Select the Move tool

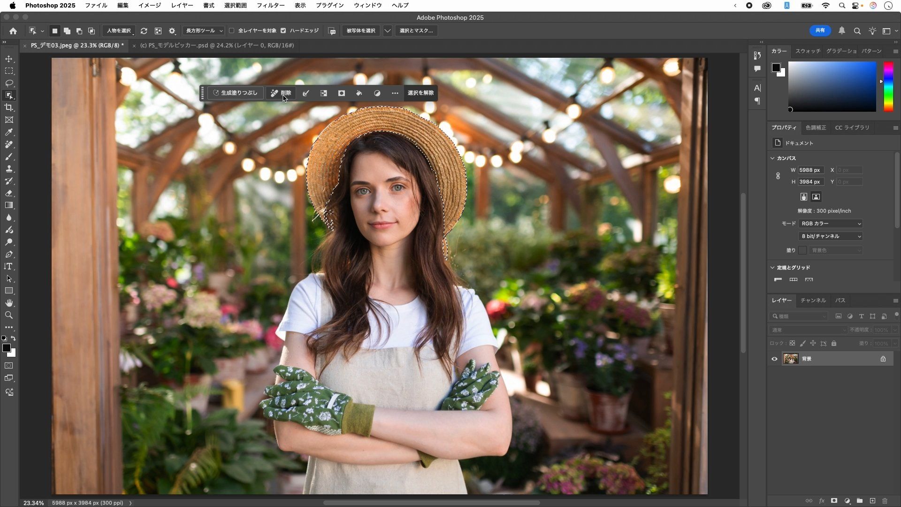[9, 59]
